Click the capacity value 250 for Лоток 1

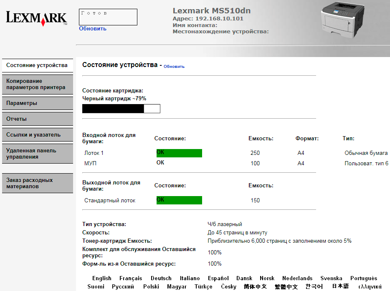(x=255, y=153)
